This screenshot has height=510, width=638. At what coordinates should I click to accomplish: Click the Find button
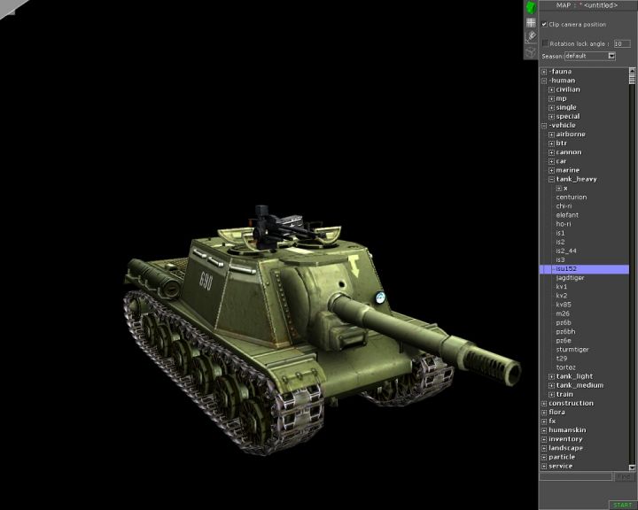pos(622,477)
